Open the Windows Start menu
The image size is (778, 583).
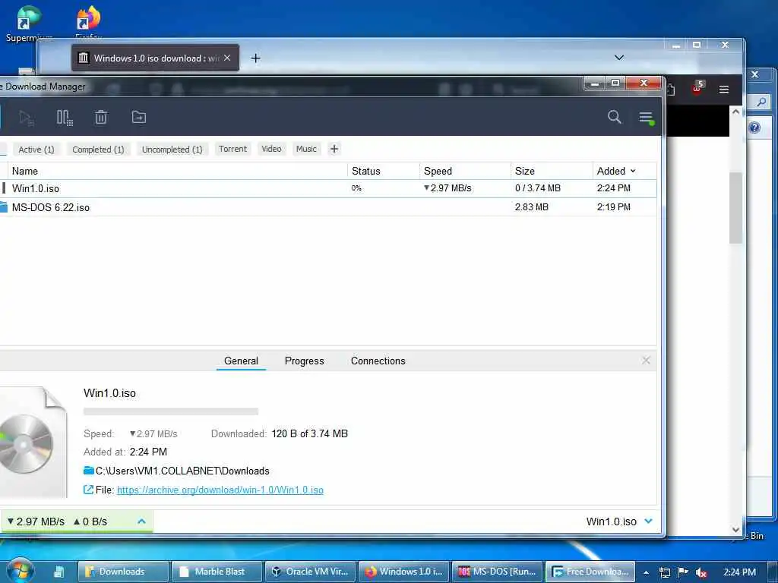coord(20,571)
